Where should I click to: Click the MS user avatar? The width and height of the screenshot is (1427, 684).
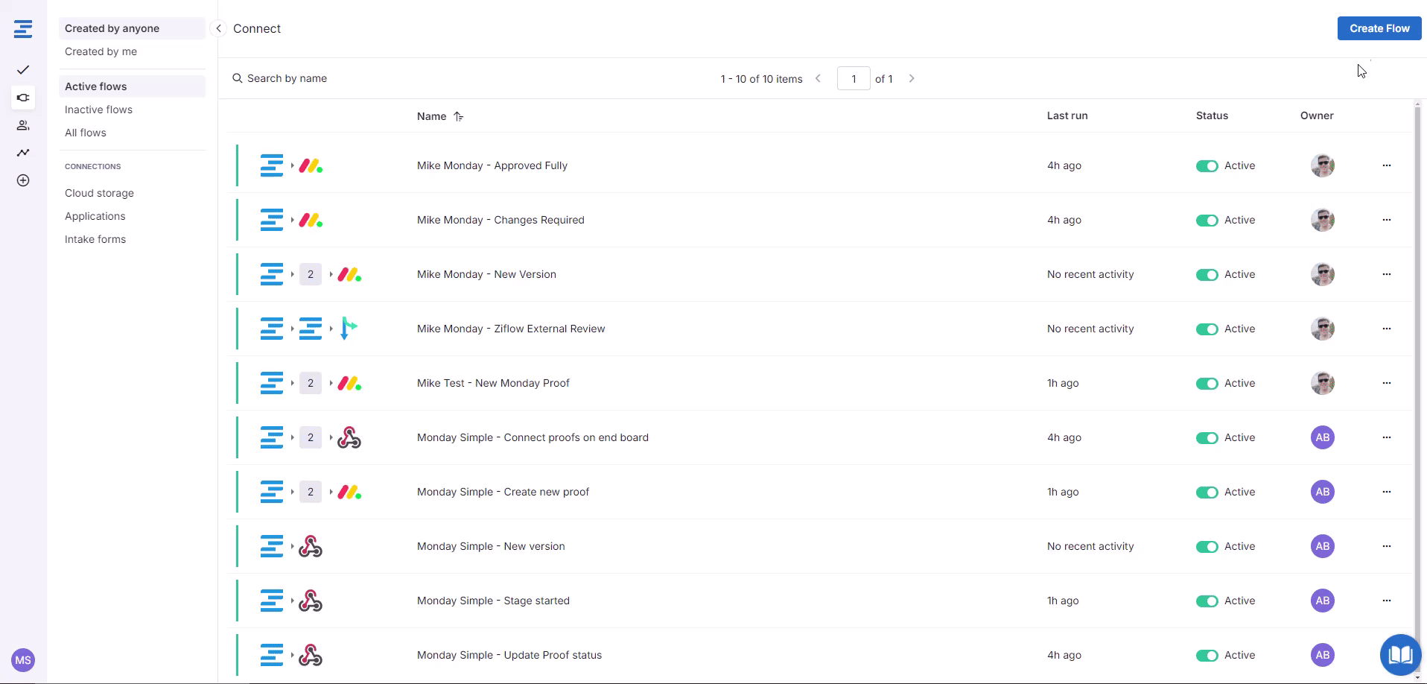[x=23, y=659]
